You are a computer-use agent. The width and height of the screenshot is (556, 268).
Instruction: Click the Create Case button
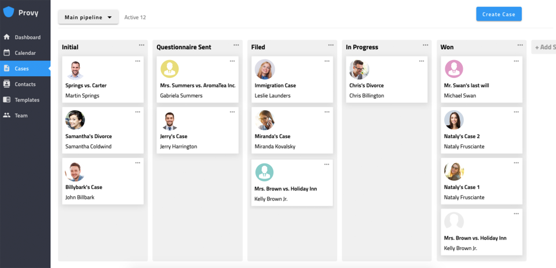499,14
